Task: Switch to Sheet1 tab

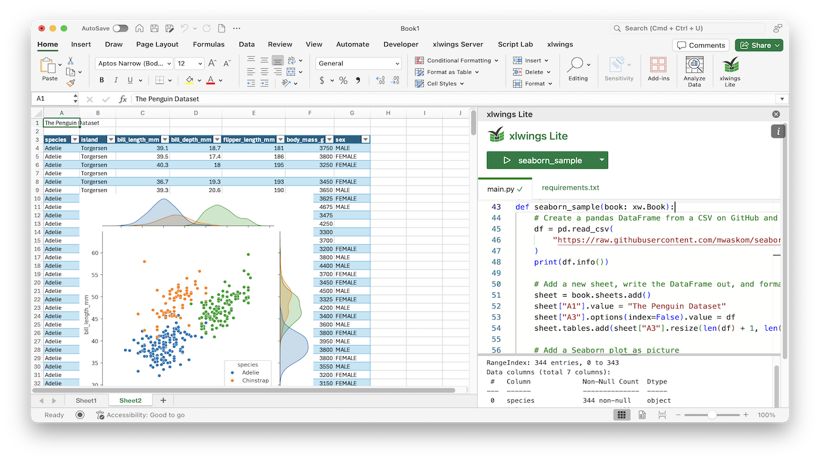Action: tap(86, 400)
